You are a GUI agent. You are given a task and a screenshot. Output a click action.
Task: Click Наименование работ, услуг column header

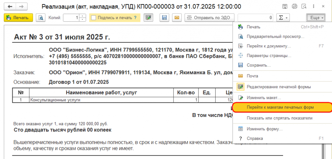coord(101,92)
